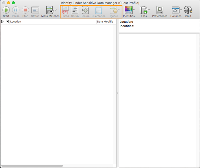
Task: Open the Vault icon
Action: pyautogui.click(x=188, y=10)
